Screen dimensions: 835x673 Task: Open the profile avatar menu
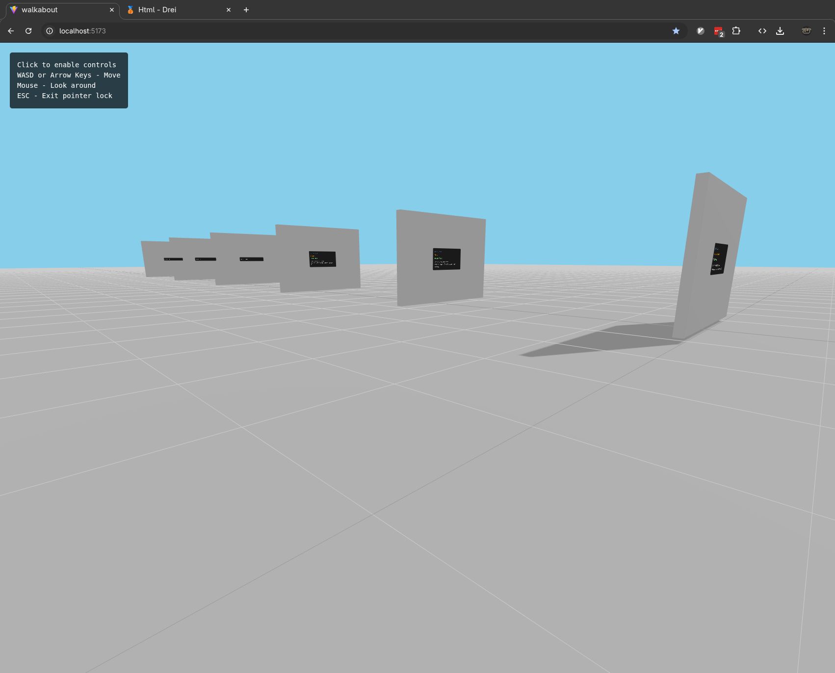[806, 31]
